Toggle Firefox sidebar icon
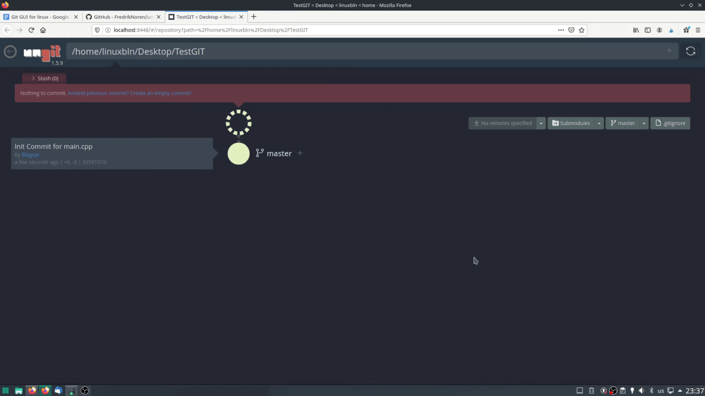The height and width of the screenshot is (396, 705). click(648, 30)
